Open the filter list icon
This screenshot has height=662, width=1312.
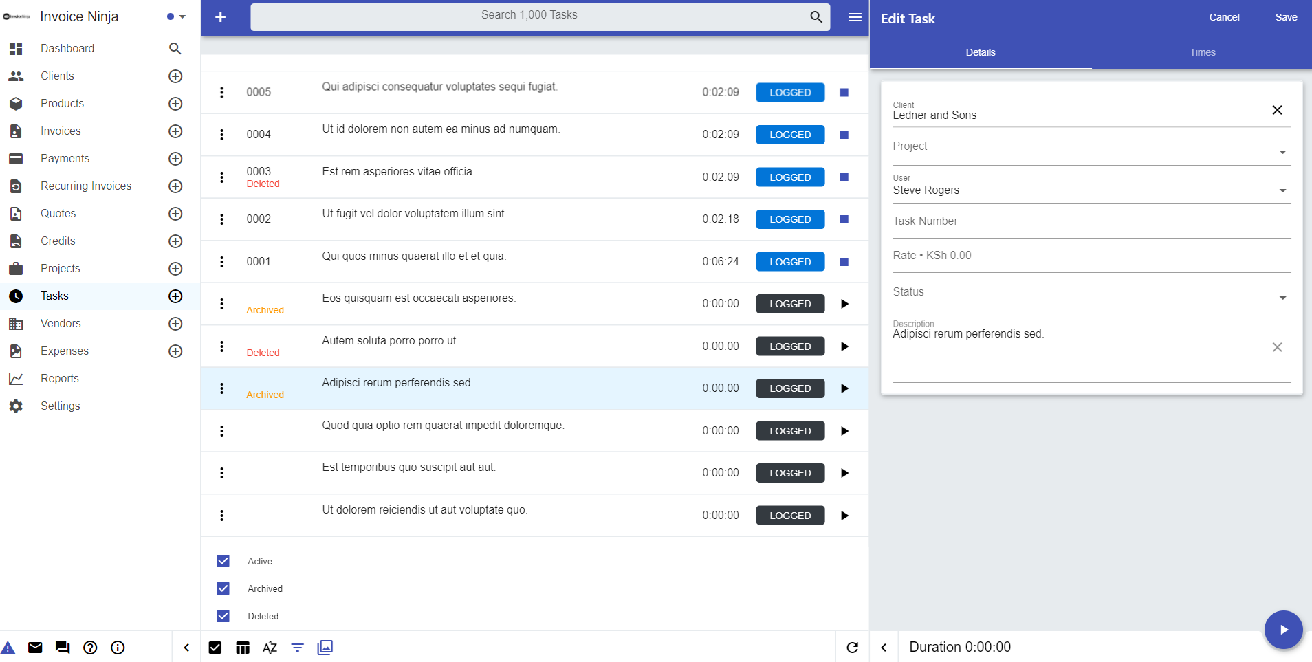click(298, 648)
